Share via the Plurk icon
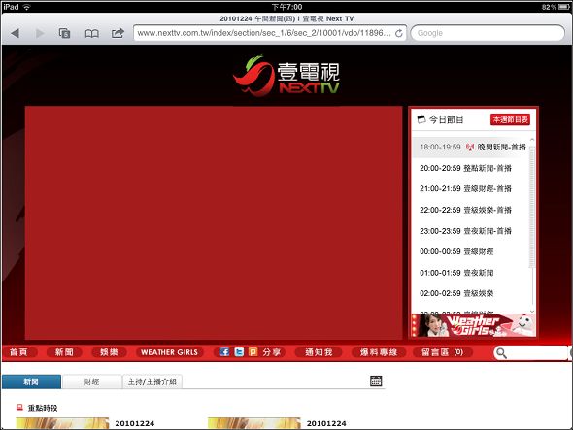 (253, 352)
